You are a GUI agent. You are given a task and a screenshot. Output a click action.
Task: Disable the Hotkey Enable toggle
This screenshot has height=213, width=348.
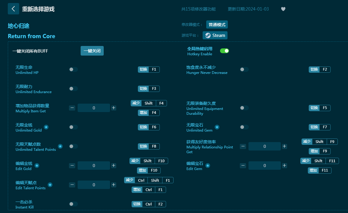pyautogui.click(x=224, y=51)
